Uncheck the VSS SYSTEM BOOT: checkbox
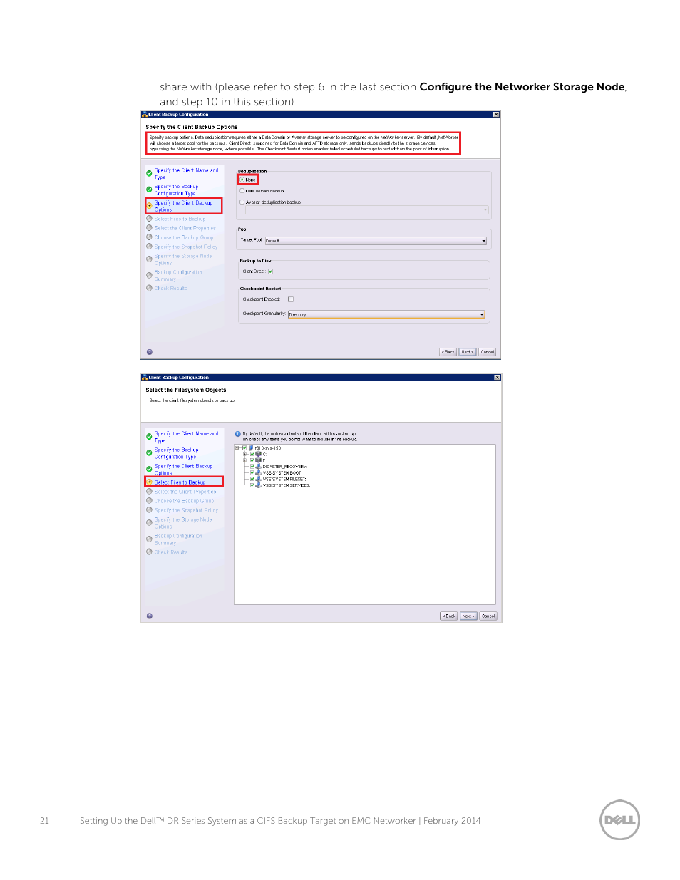 [x=252, y=472]
